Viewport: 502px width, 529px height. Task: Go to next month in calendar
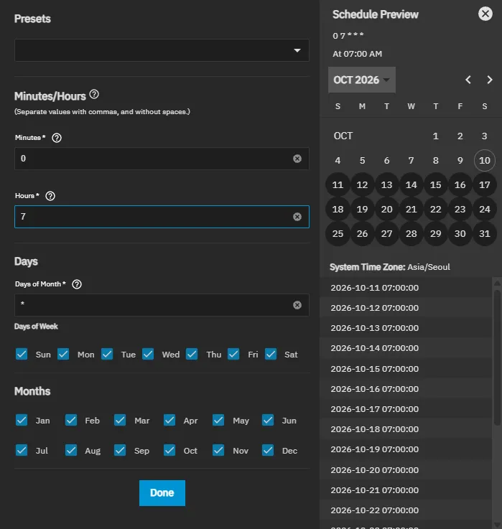[x=490, y=80]
